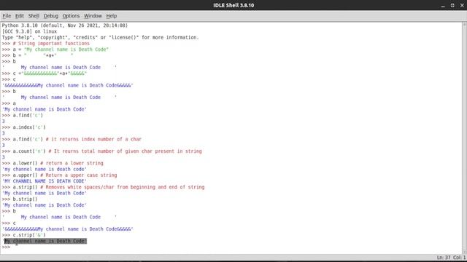Click the 'MY CHANNEL NAME IS DEATH CODE' output

[x=45, y=181]
